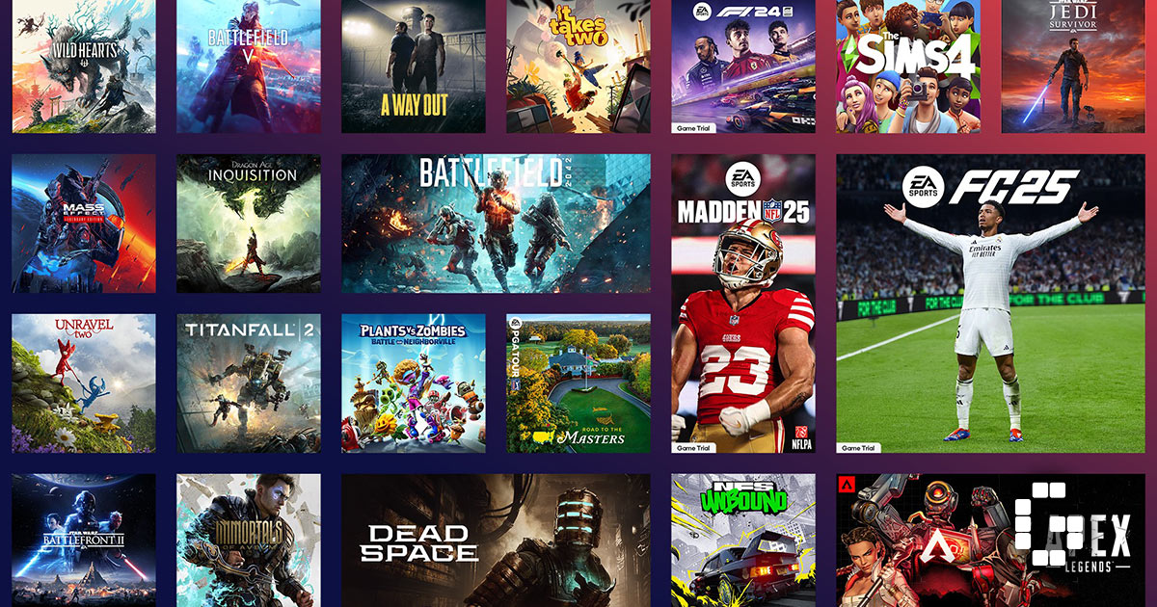Open the Dead Space banner tile
Image resolution: width=1157 pixels, height=607 pixels.
(496, 541)
